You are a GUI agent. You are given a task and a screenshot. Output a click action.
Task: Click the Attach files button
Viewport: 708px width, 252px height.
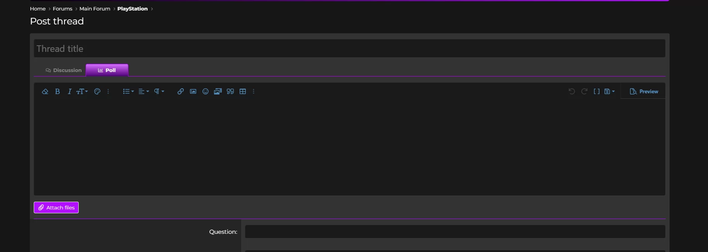(x=56, y=207)
